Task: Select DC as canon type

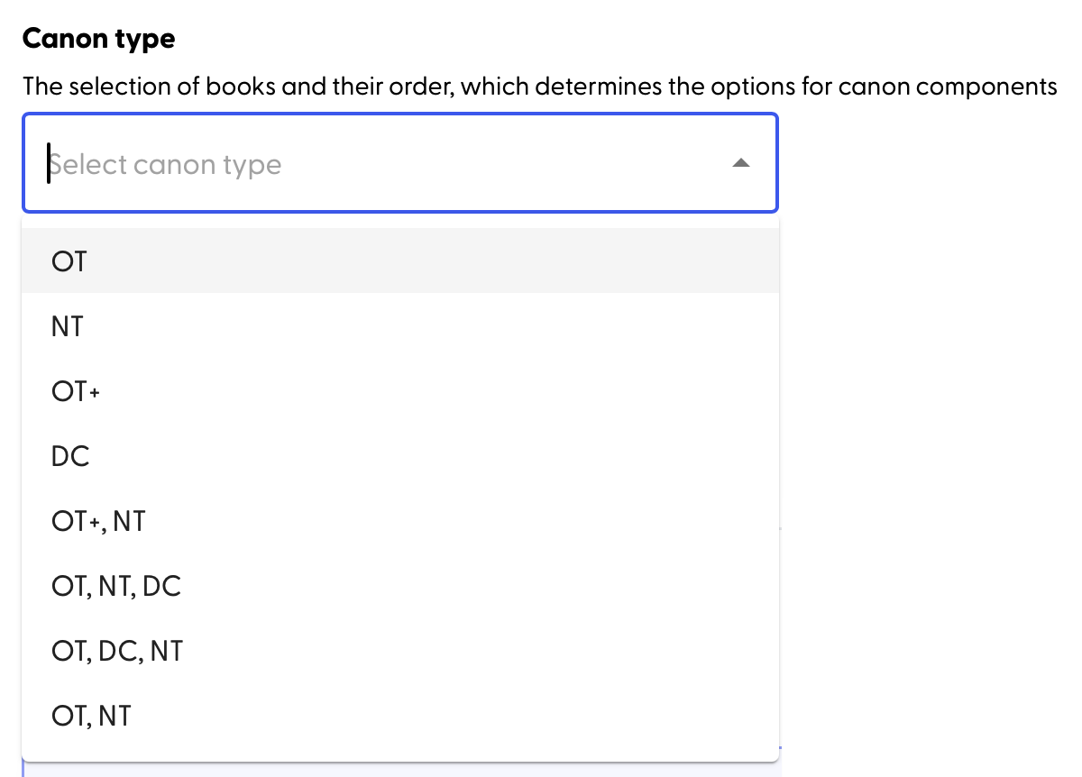Action: coord(71,456)
